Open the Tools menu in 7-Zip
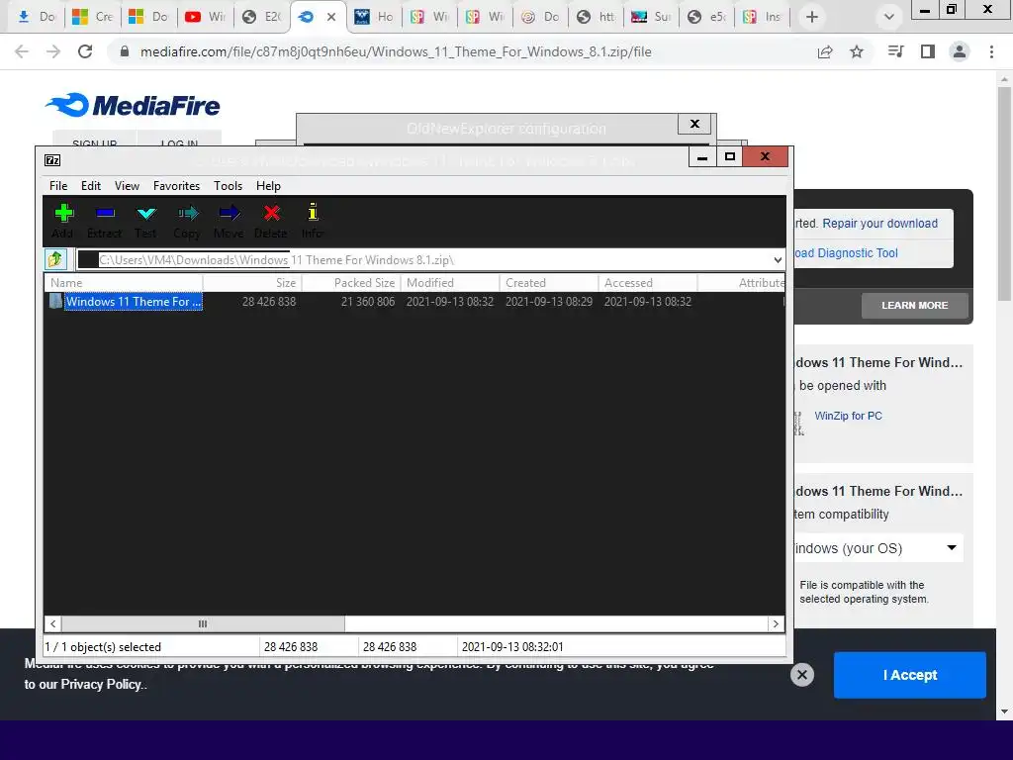 tap(229, 186)
